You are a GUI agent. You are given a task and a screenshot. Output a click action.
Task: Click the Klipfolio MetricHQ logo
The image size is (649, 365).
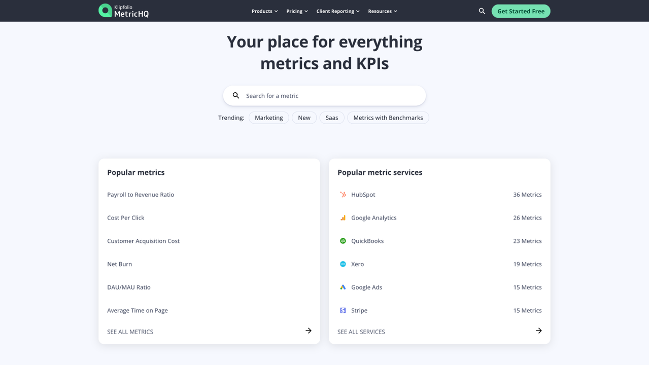(124, 11)
